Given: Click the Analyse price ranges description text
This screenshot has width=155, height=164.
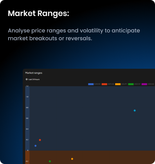Looking at the screenshot, I should pyautogui.click(x=74, y=34).
